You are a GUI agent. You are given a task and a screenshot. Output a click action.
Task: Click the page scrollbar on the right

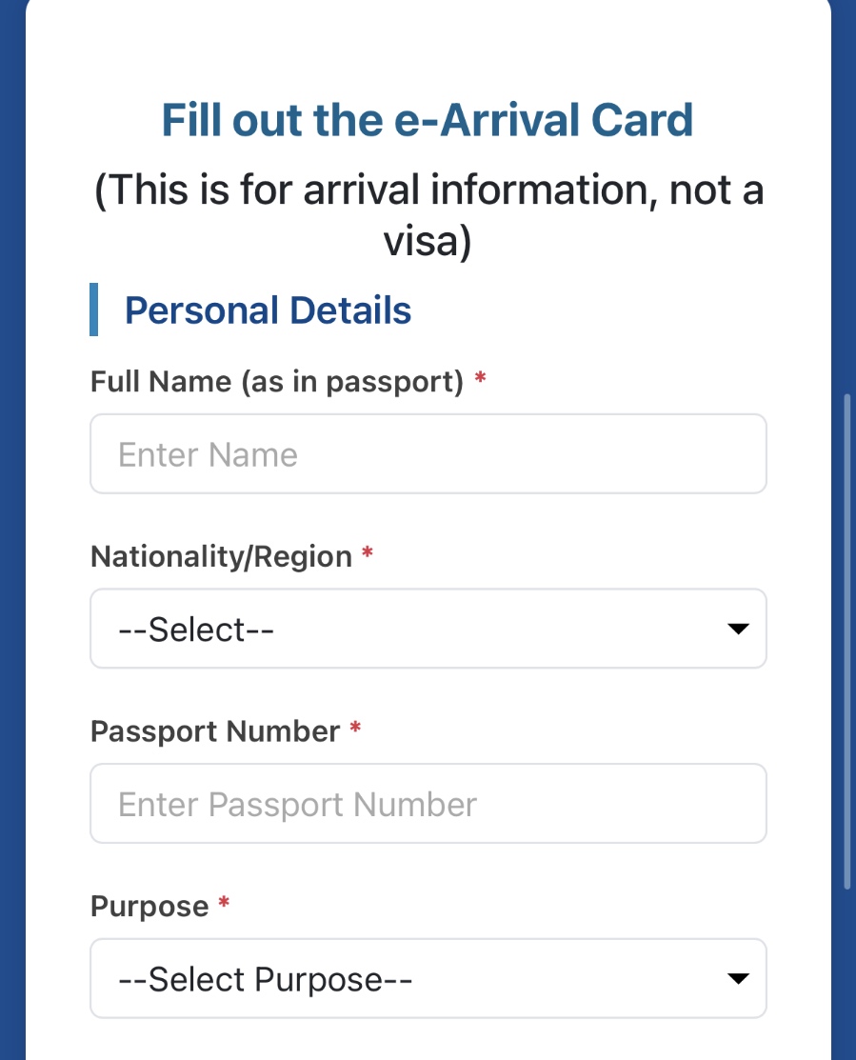click(x=847, y=638)
